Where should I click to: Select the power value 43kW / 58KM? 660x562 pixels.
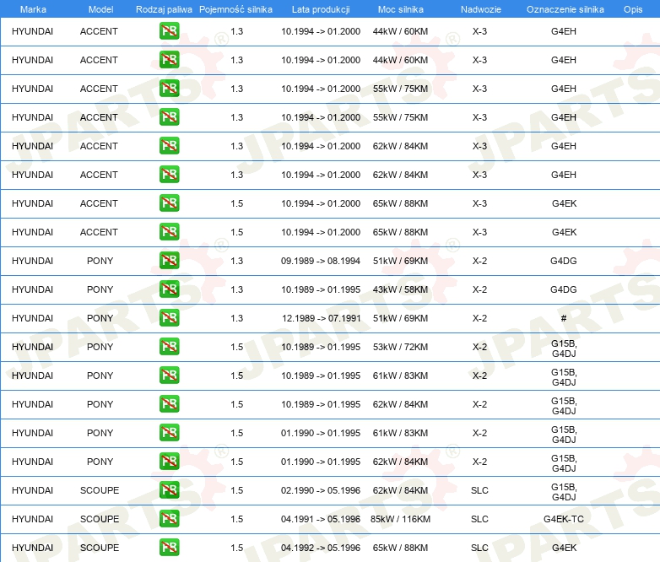pyautogui.click(x=400, y=289)
